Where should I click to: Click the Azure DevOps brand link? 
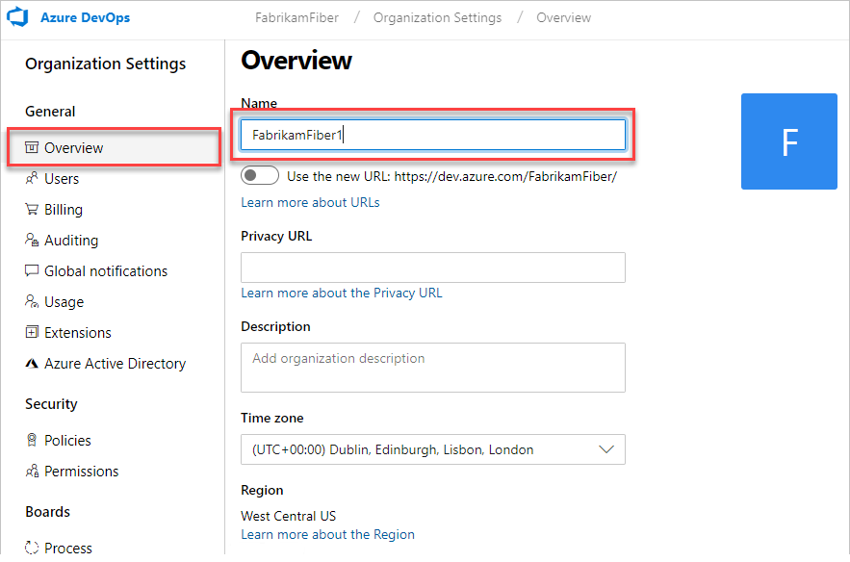pos(85,17)
